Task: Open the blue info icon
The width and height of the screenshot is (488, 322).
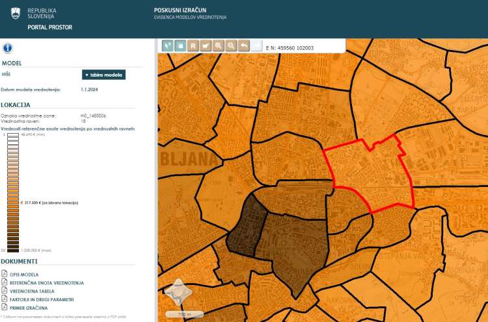Action: tap(7, 48)
